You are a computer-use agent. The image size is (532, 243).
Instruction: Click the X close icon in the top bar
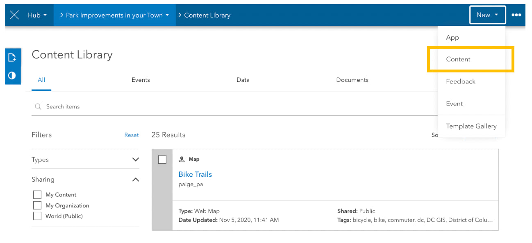click(x=14, y=15)
